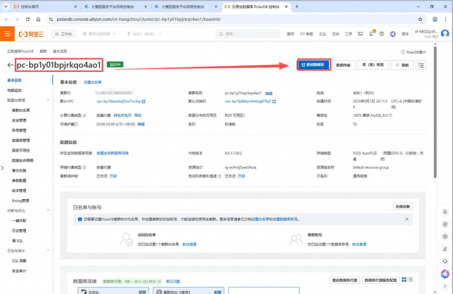Open the browser tab search dropdown
The width and height of the screenshot is (453, 294).
pos(6,6)
